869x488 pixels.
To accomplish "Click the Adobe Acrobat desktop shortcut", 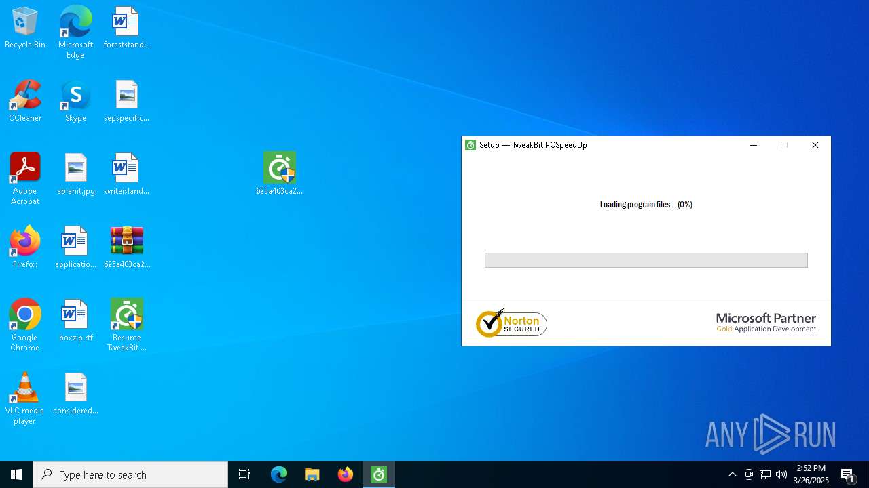I will click(25, 179).
